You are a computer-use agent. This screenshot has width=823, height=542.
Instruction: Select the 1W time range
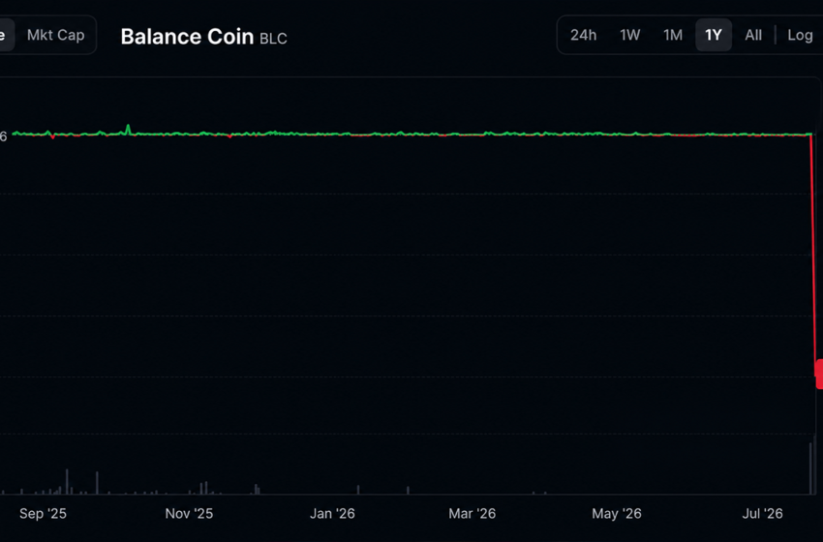[630, 35]
